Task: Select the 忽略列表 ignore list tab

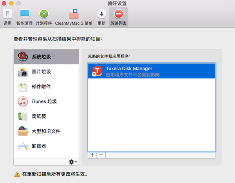Action: click(x=119, y=17)
